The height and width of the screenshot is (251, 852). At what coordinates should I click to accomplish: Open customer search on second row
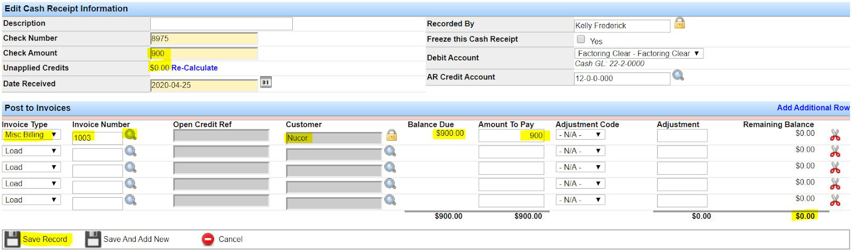coord(390,151)
